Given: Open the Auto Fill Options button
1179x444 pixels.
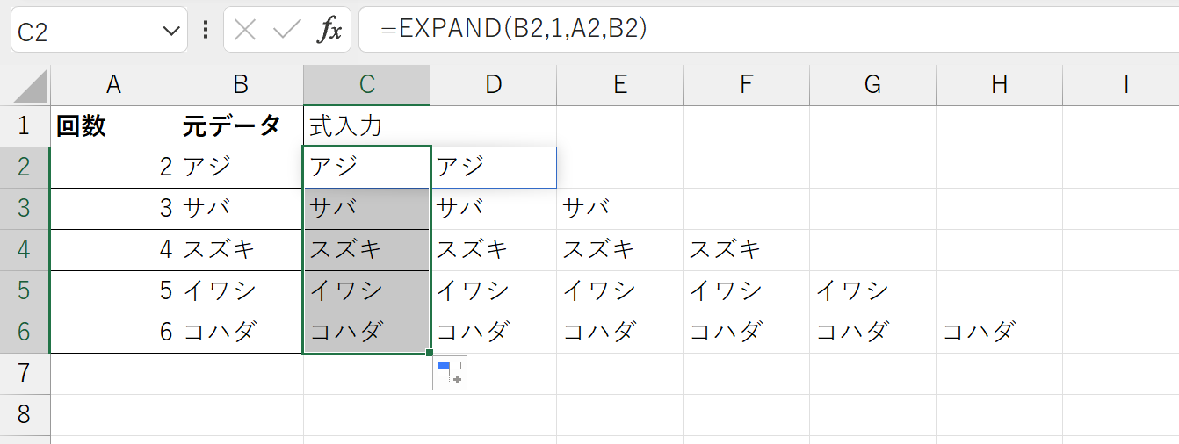Looking at the screenshot, I should [450, 373].
